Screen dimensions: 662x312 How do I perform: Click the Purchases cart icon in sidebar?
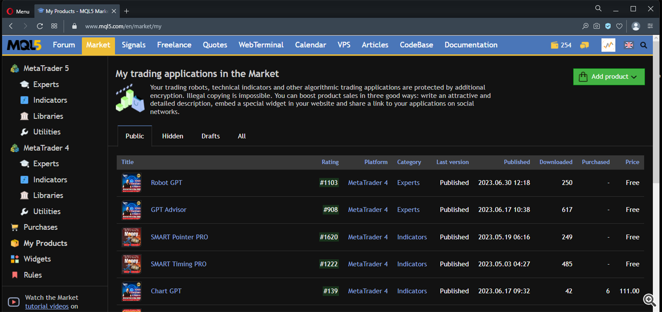pyautogui.click(x=15, y=227)
